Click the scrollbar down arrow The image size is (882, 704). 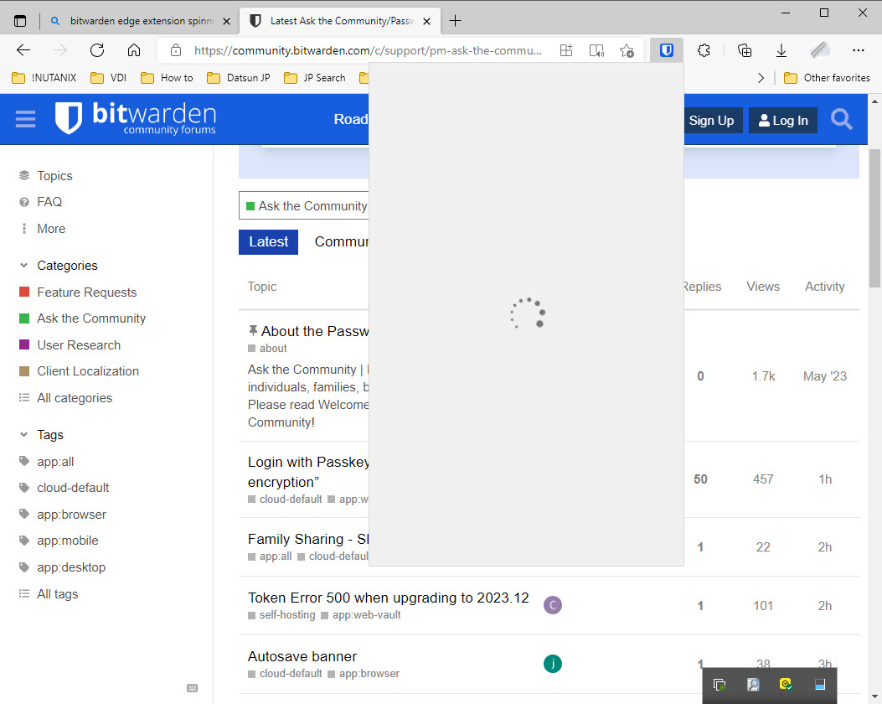(x=874, y=696)
